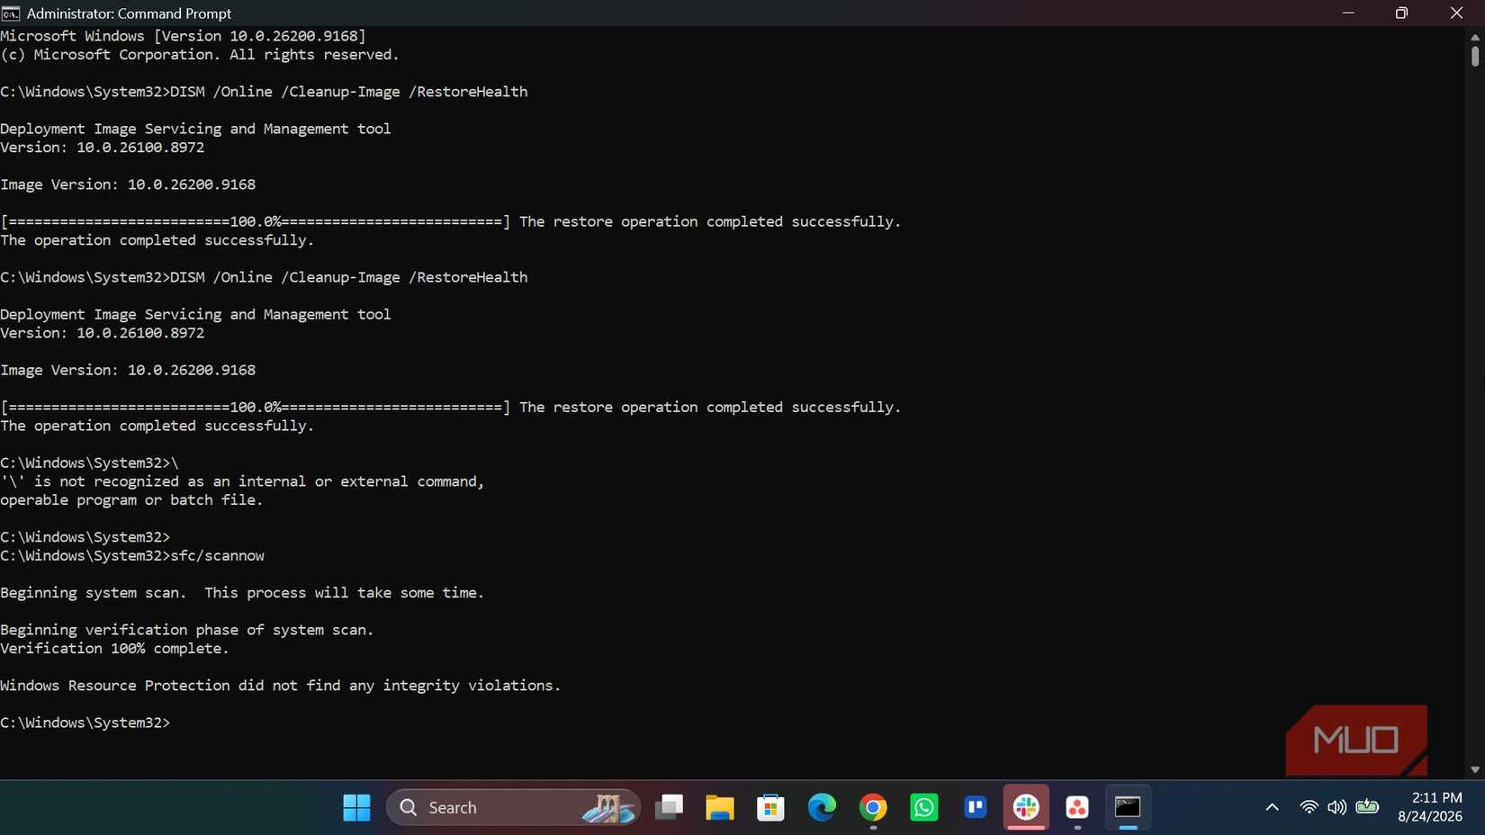Click the scrollbar up arrow
Image resolution: width=1485 pixels, height=835 pixels.
point(1475,37)
